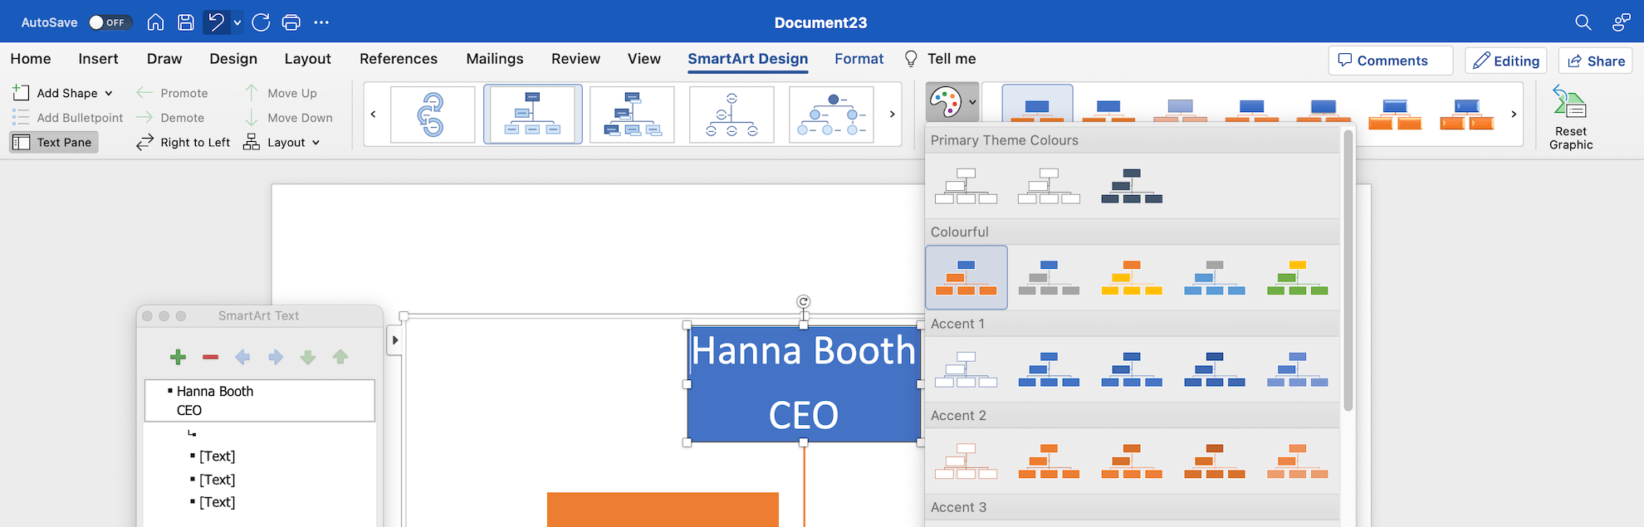Select the orange shape below the CEO box
This screenshot has width=1644, height=527.
663,510
